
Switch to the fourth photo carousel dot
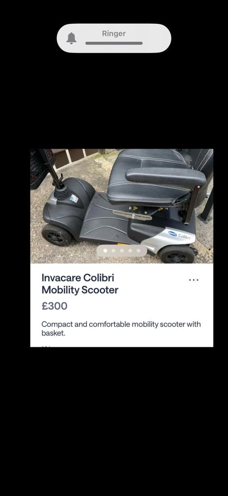pyautogui.click(x=130, y=251)
